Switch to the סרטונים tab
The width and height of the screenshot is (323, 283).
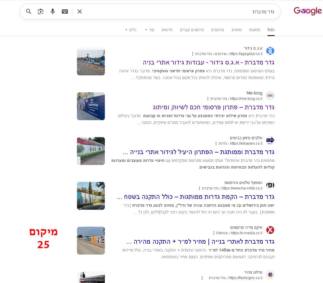click(218, 30)
